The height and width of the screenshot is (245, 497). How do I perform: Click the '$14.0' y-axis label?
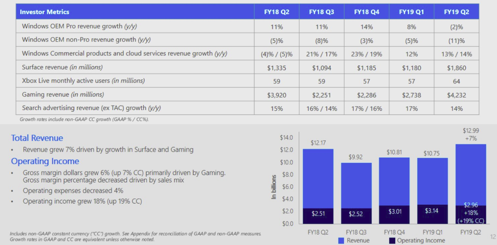click(287, 138)
